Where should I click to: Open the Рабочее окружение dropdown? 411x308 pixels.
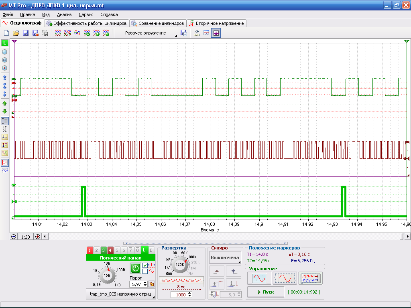click(x=146, y=33)
